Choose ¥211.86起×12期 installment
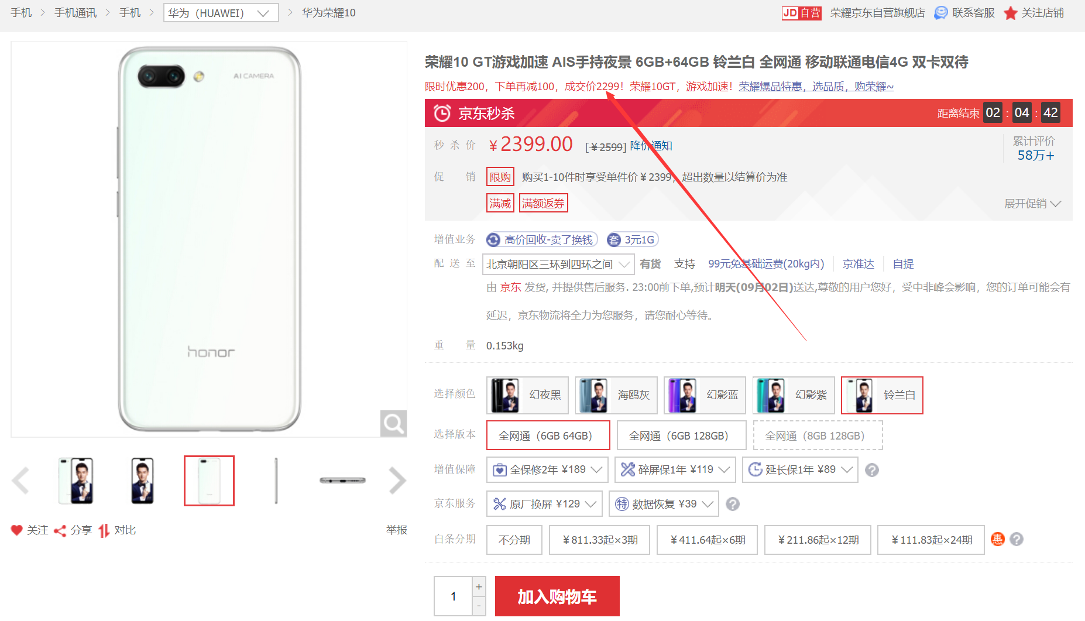 point(818,540)
